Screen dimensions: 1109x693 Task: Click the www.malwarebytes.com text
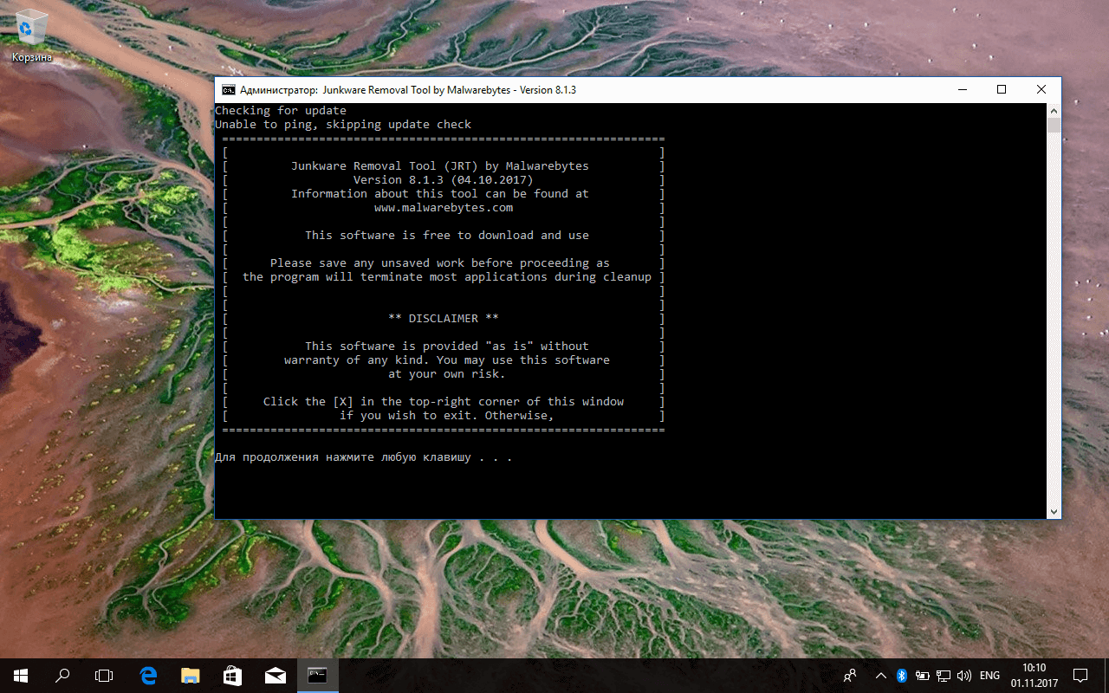tap(444, 208)
